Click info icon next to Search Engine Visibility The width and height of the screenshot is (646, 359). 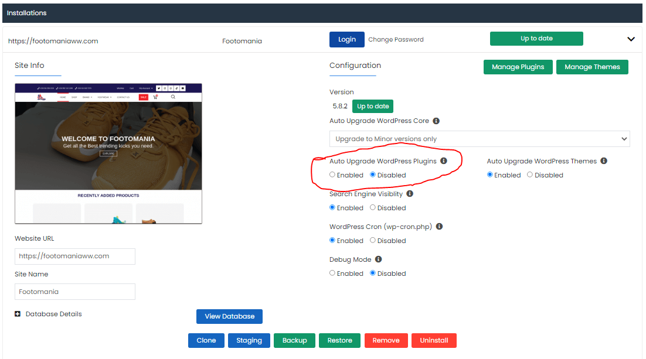click(410, 194)
